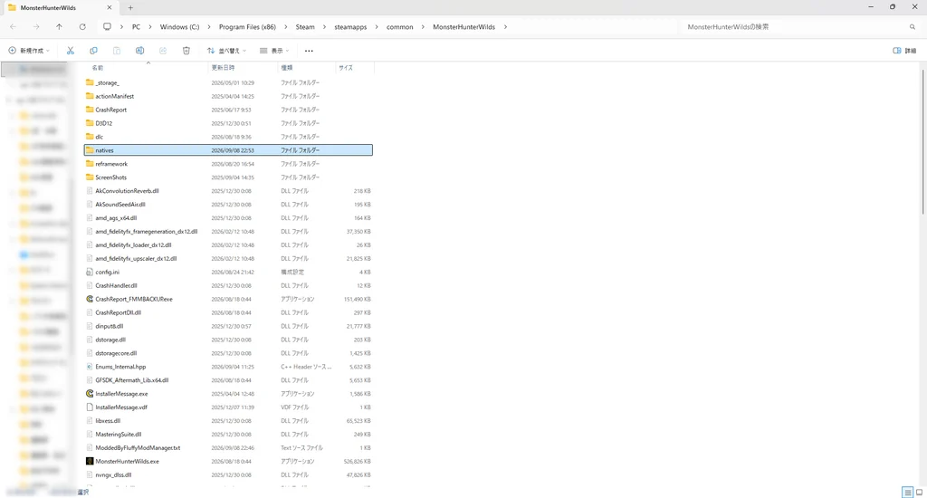927x498 pixels.
Task: Select the natives folder row
Action: click(x=228, y=150)
